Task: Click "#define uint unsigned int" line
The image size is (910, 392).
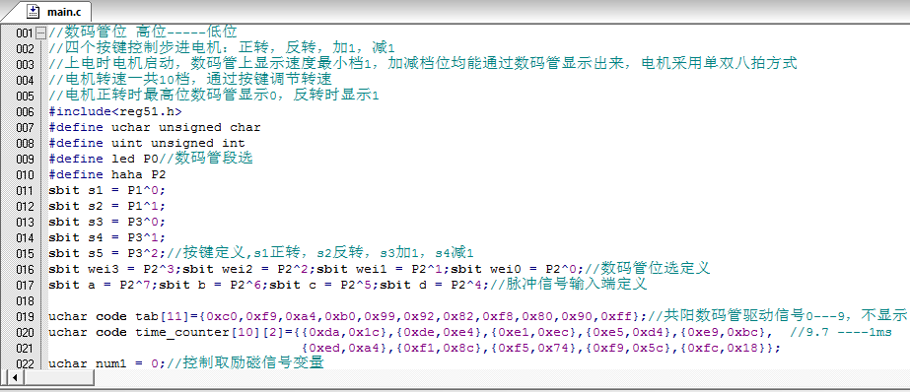Action: click(147, 143)
